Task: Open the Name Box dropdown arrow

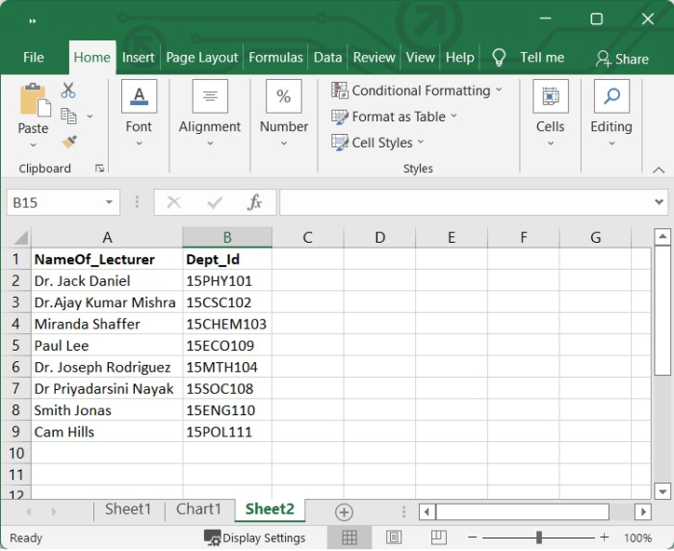Action: click(110, 202)
